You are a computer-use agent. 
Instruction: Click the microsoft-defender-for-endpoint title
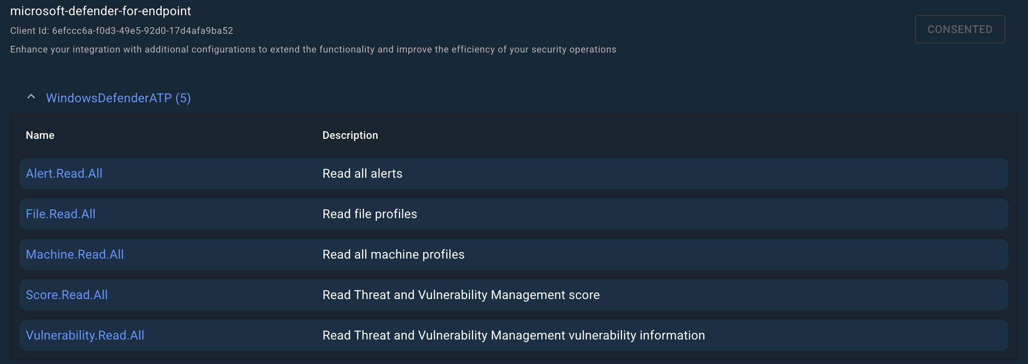pyautogui.click(x=101, y=11)
